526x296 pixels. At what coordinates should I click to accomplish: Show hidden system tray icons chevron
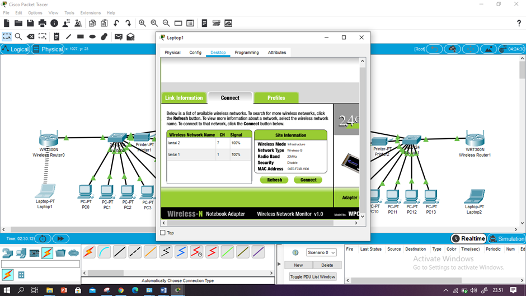tap(445, 290)
